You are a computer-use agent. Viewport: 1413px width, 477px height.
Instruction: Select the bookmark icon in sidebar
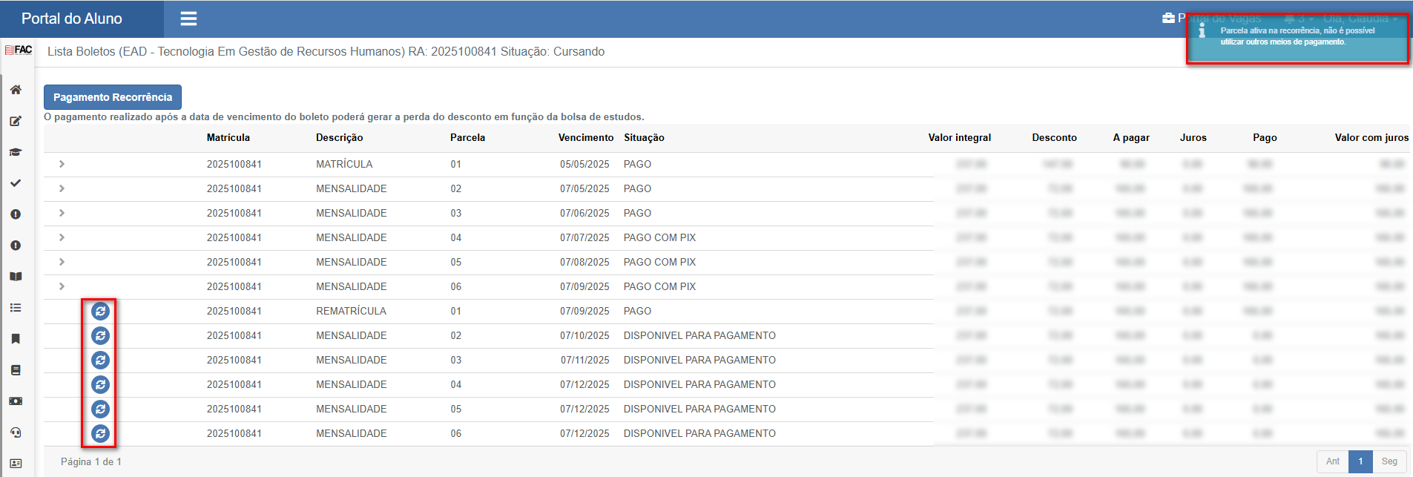click(16, 339)
